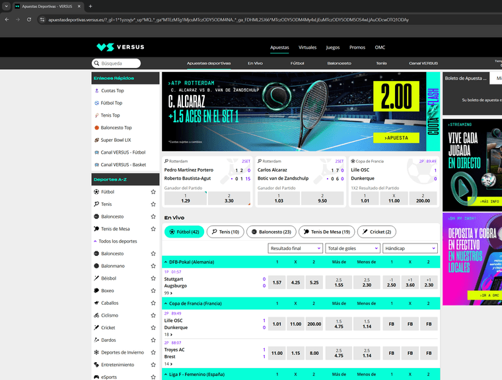This screenshot has width=502, height=380.
Task: Open Hándicap dropdown
Action: pos(410,249)
